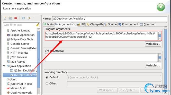Open the Classpath tab
The height and width of the screenshot is (95, 171).
pos(95,24)
